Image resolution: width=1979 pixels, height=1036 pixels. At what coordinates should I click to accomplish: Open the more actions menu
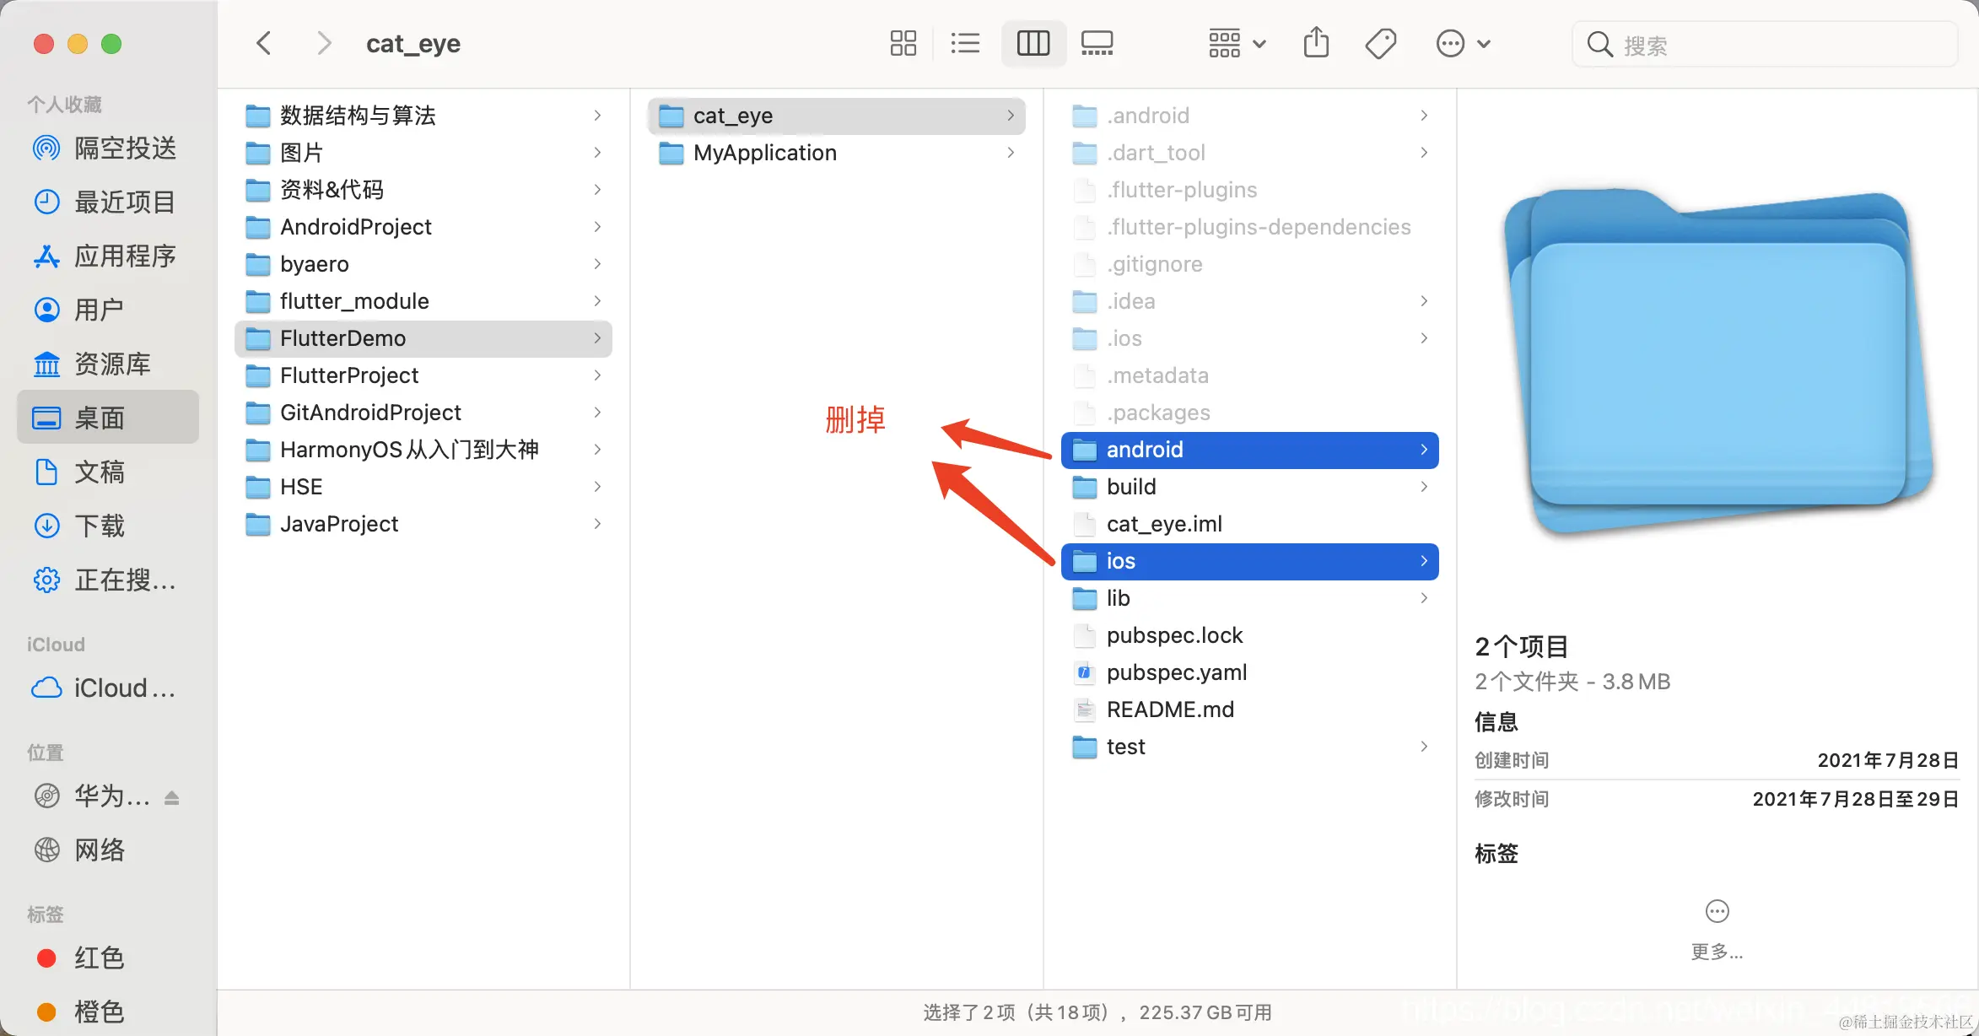[x=1463, y=44]
